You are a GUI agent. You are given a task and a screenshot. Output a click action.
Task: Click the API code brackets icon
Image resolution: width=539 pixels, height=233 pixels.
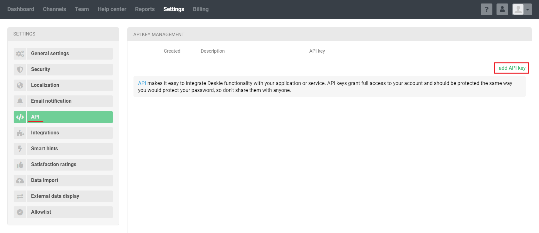tap(20, 117)
